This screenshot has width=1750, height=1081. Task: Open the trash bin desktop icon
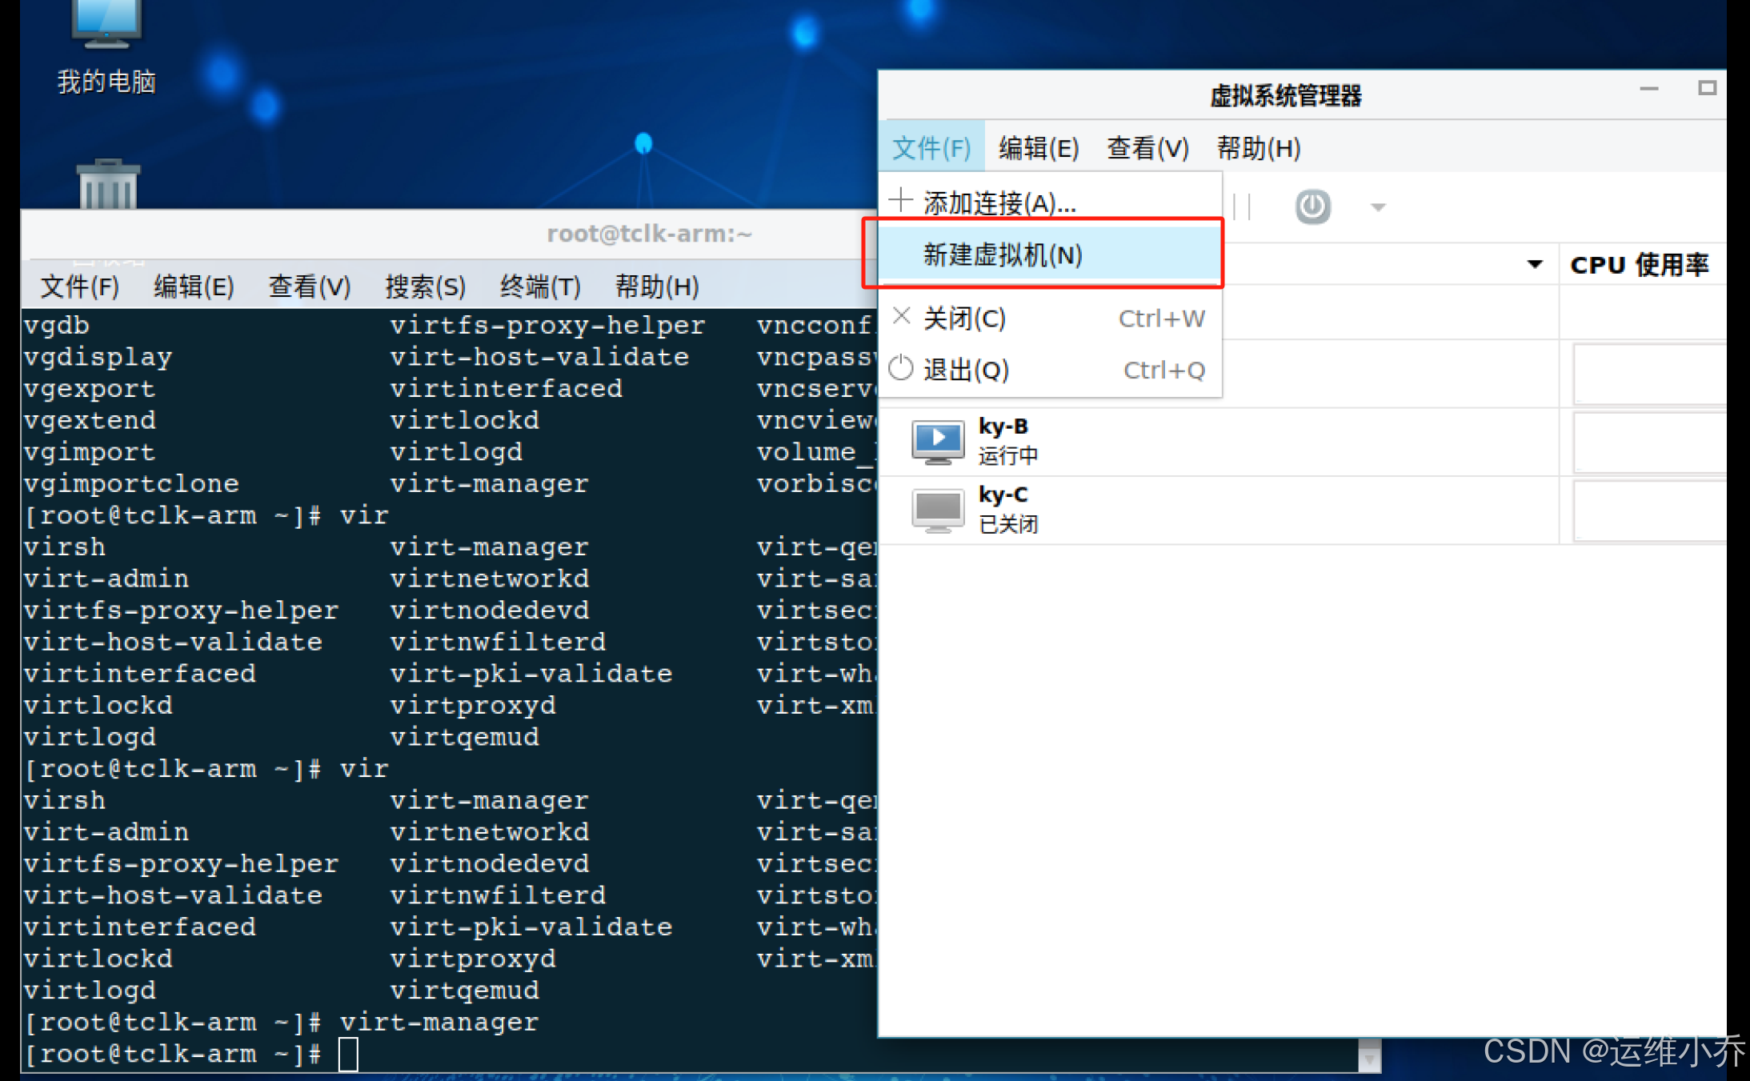tap(108, 186)
